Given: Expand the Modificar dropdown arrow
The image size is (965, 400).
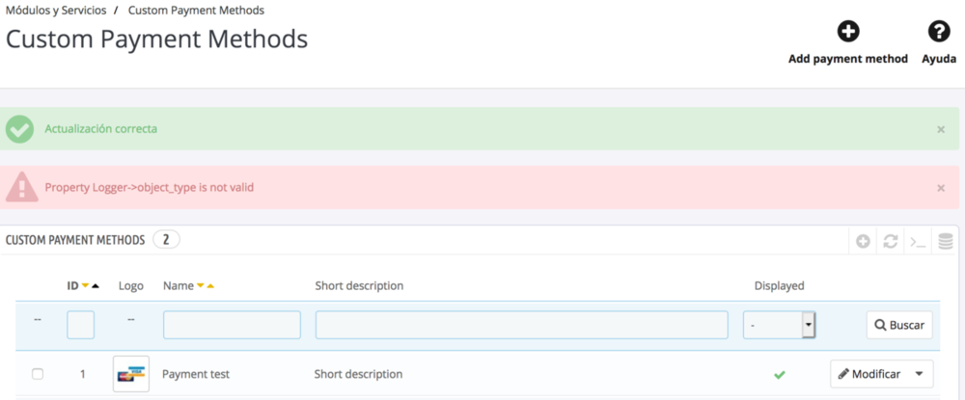Looking at the screenshot, I should [x=920, y=374].
